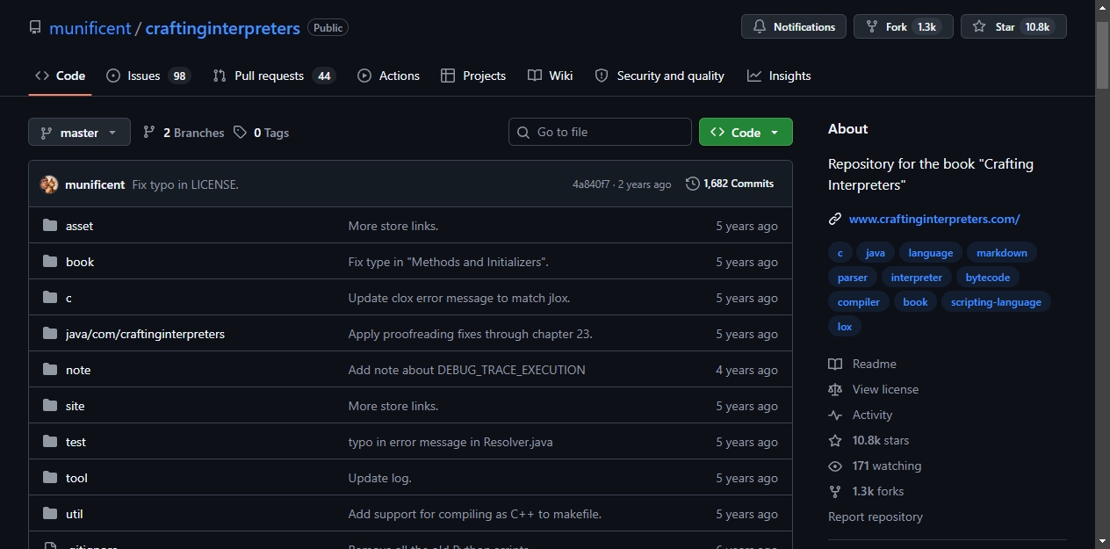Open 'Add support for compiling as C++ to makefile.'

(474, 514)
